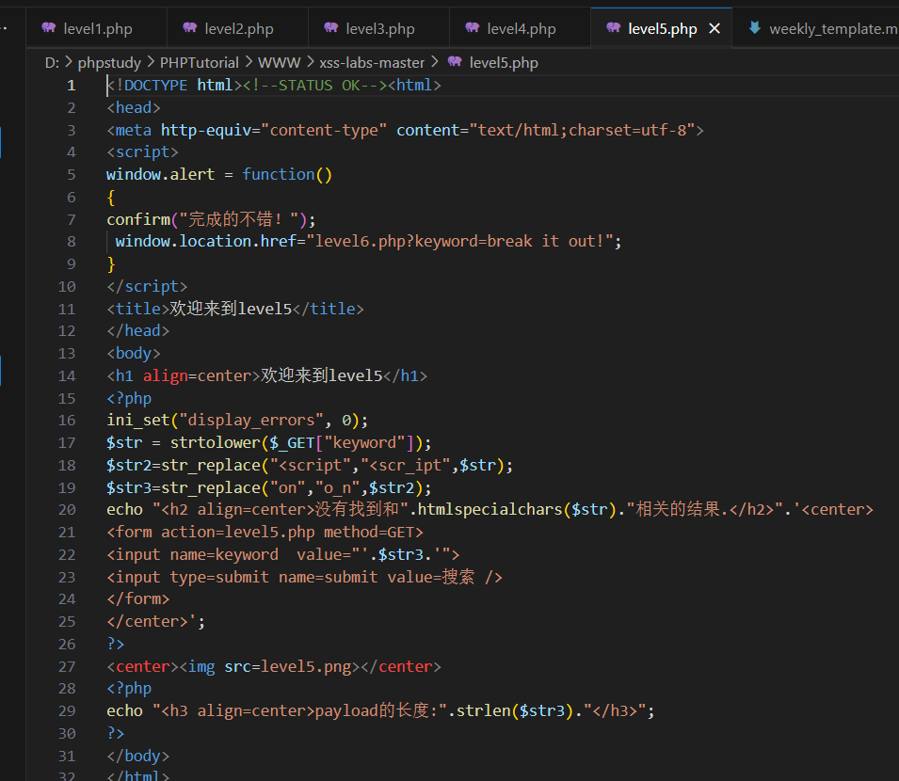Click "window.alert" on line 5
The width and height of the screenshot is (899, 781).
(161, 174)
